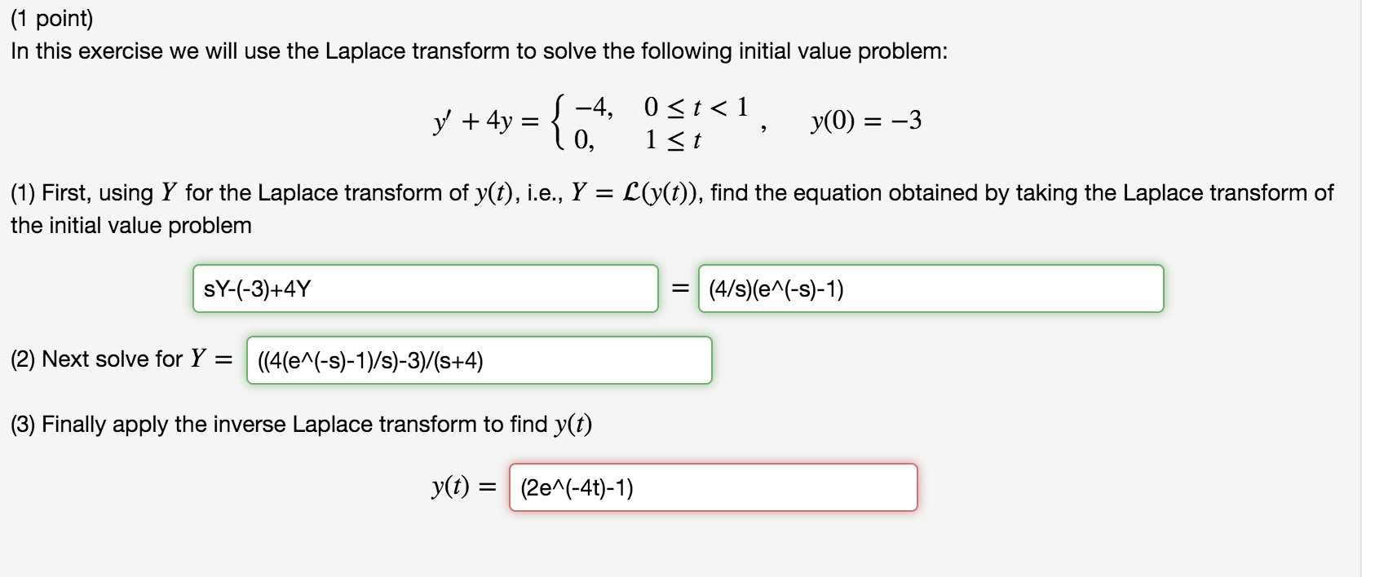The height and width of the screenshot is (577, 1375).
Task: Click the equals sign between the two answer boxes
Action: 679,287
